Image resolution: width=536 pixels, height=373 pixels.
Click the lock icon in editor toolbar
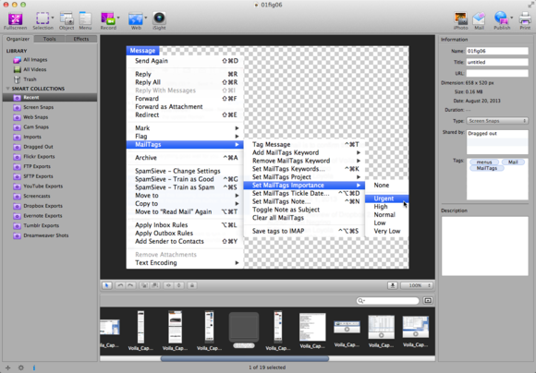192,285
